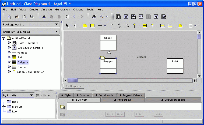Switch to the Properties tab
204x125 pixels.
click(x=122, y=100)
